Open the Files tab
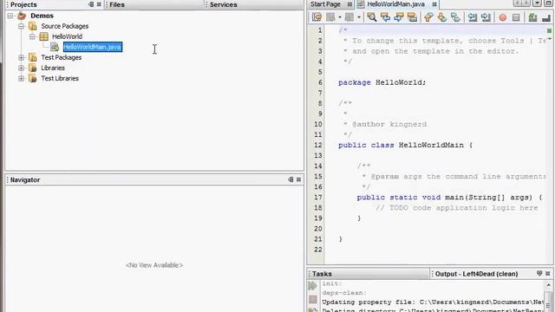The image size is (555, 312). [117, 4]
